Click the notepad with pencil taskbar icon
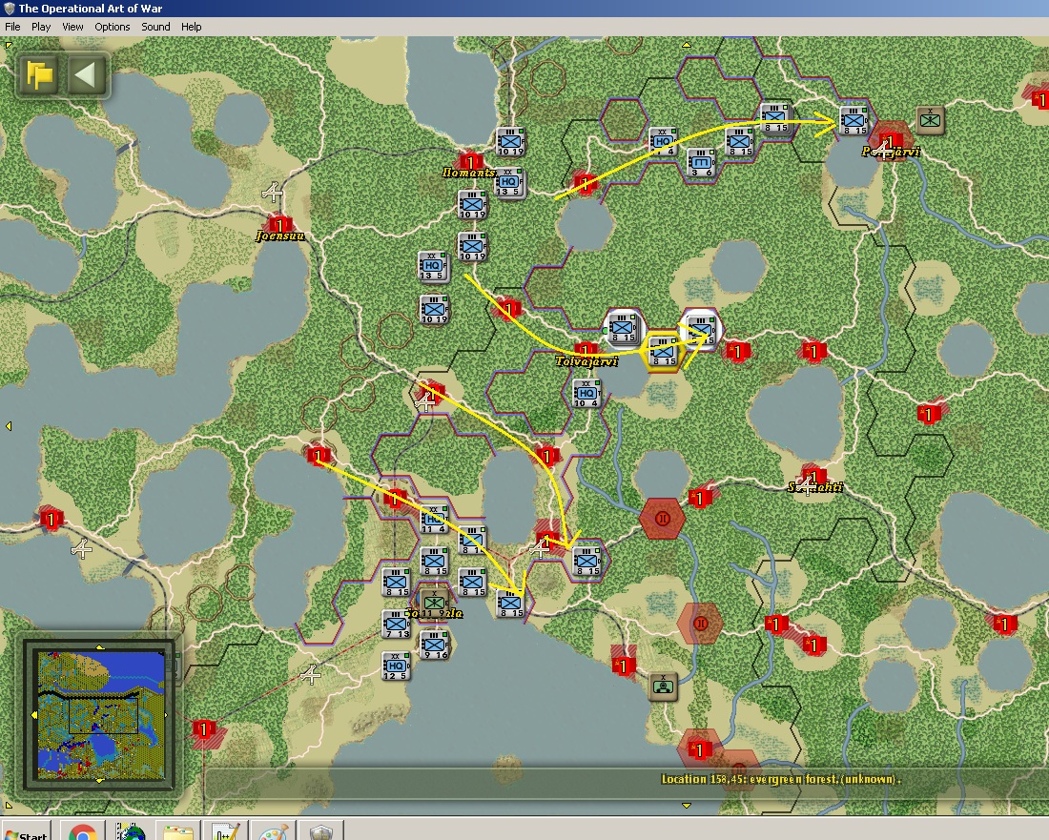Image resolution: width=1049 pixels, height=840 pixels. coord(225,832)
